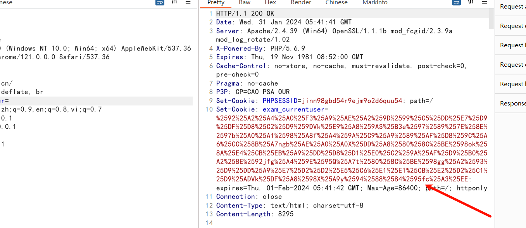Open the request panel hamburger menu
Viewport: 526px width, 228px height.
click(188, 2)
